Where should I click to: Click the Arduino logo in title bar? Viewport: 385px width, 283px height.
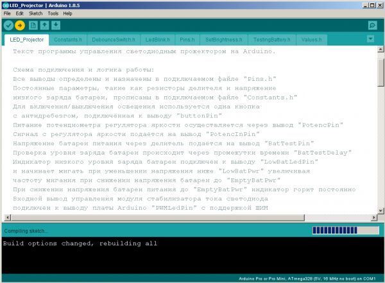tap(5, 5)
